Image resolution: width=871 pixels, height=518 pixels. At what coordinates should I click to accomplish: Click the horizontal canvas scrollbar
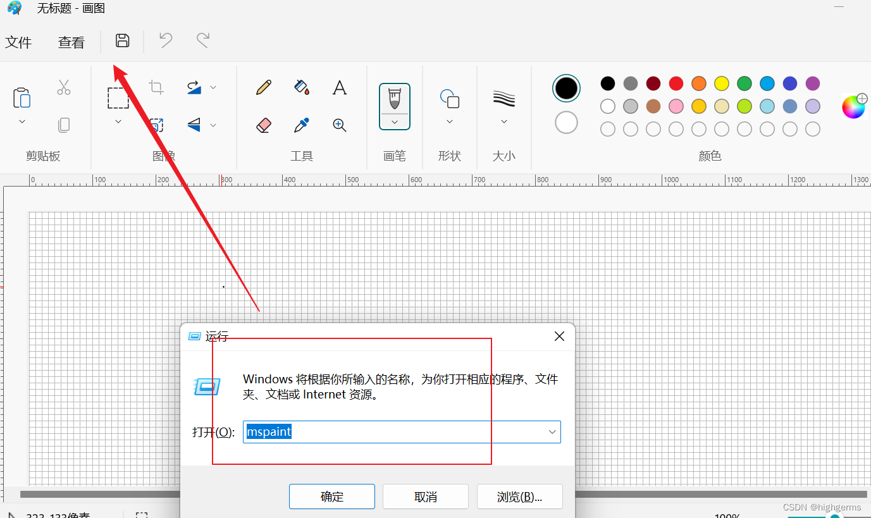coord(443,494)
